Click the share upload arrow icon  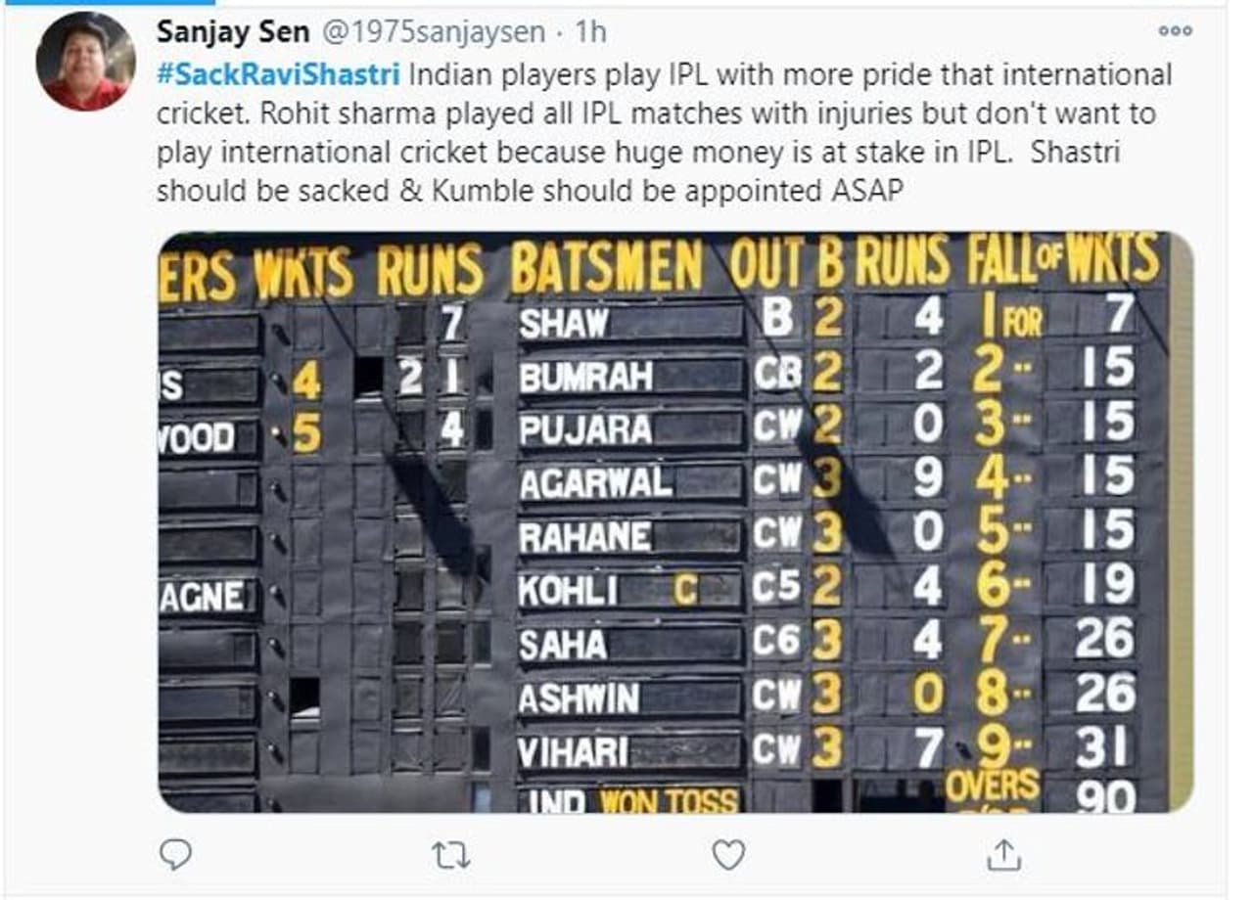(1002, 856)
